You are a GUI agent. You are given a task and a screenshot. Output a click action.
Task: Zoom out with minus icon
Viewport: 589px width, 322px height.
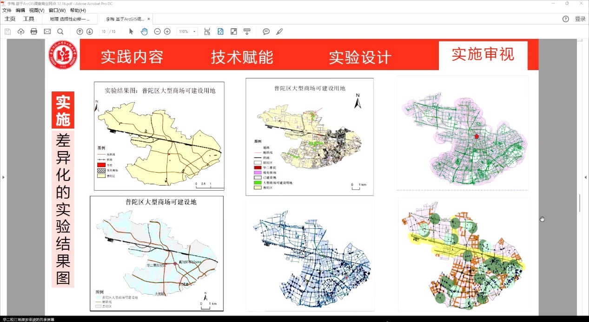coord(157,32)
